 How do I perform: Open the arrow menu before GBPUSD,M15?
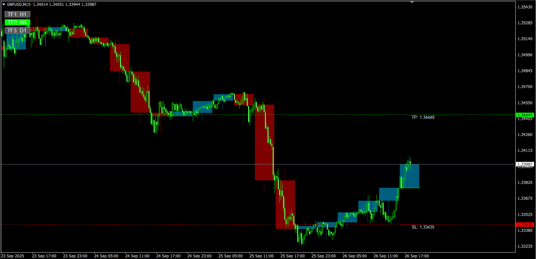4,5
